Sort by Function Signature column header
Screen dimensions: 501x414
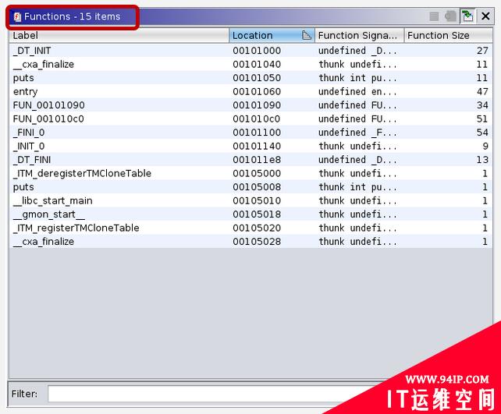click(x=360, y=35)
